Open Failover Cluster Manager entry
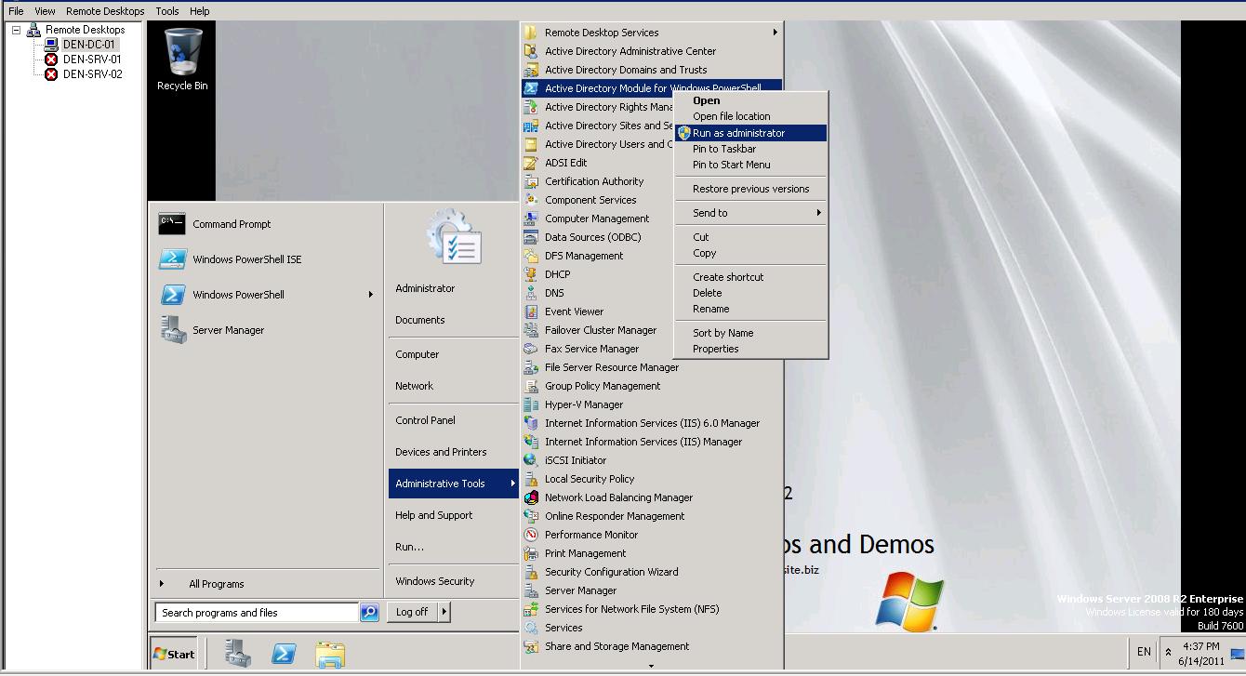 point(651,330)
